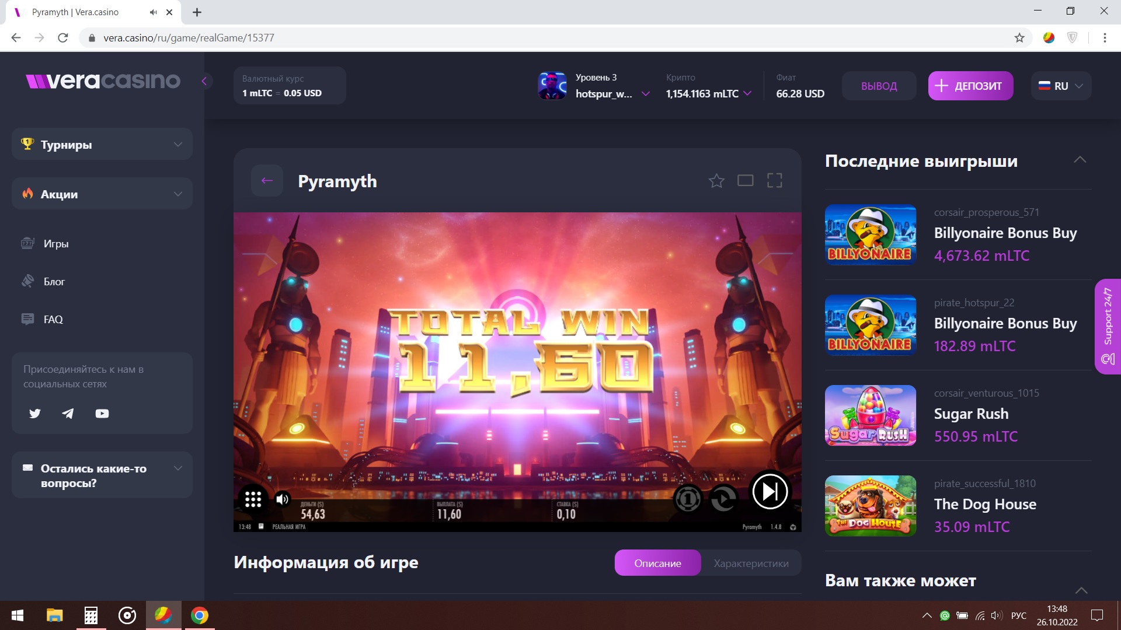Open the game menu grid icon

253,499
